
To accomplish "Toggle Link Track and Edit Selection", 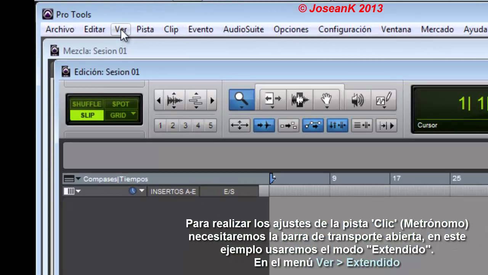I will tap(361, 125).
